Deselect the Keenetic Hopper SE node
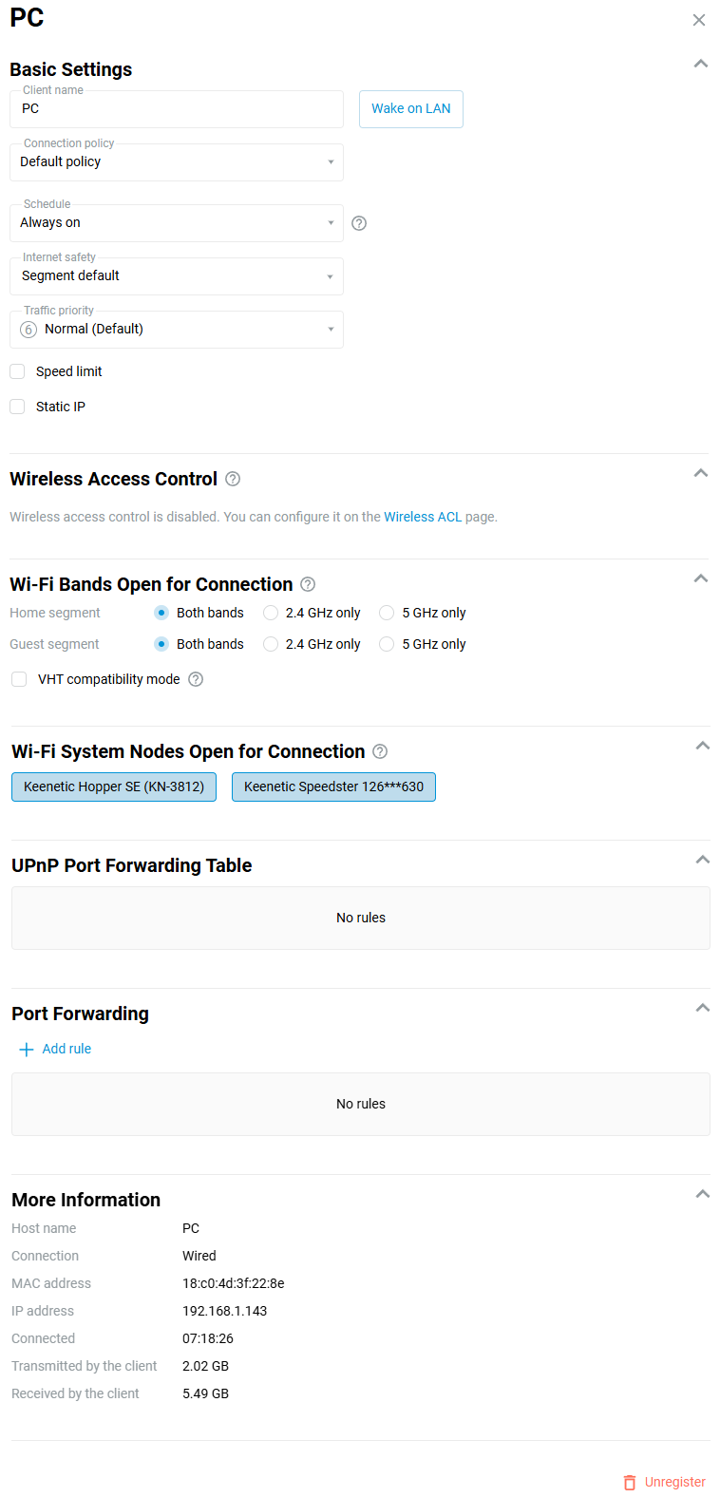The width and height of the screenshot is (720, 1497). tap(113, 786)
